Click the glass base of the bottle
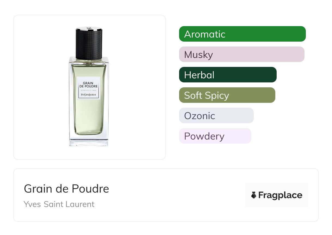332x235 pixels. pos(89,141)
